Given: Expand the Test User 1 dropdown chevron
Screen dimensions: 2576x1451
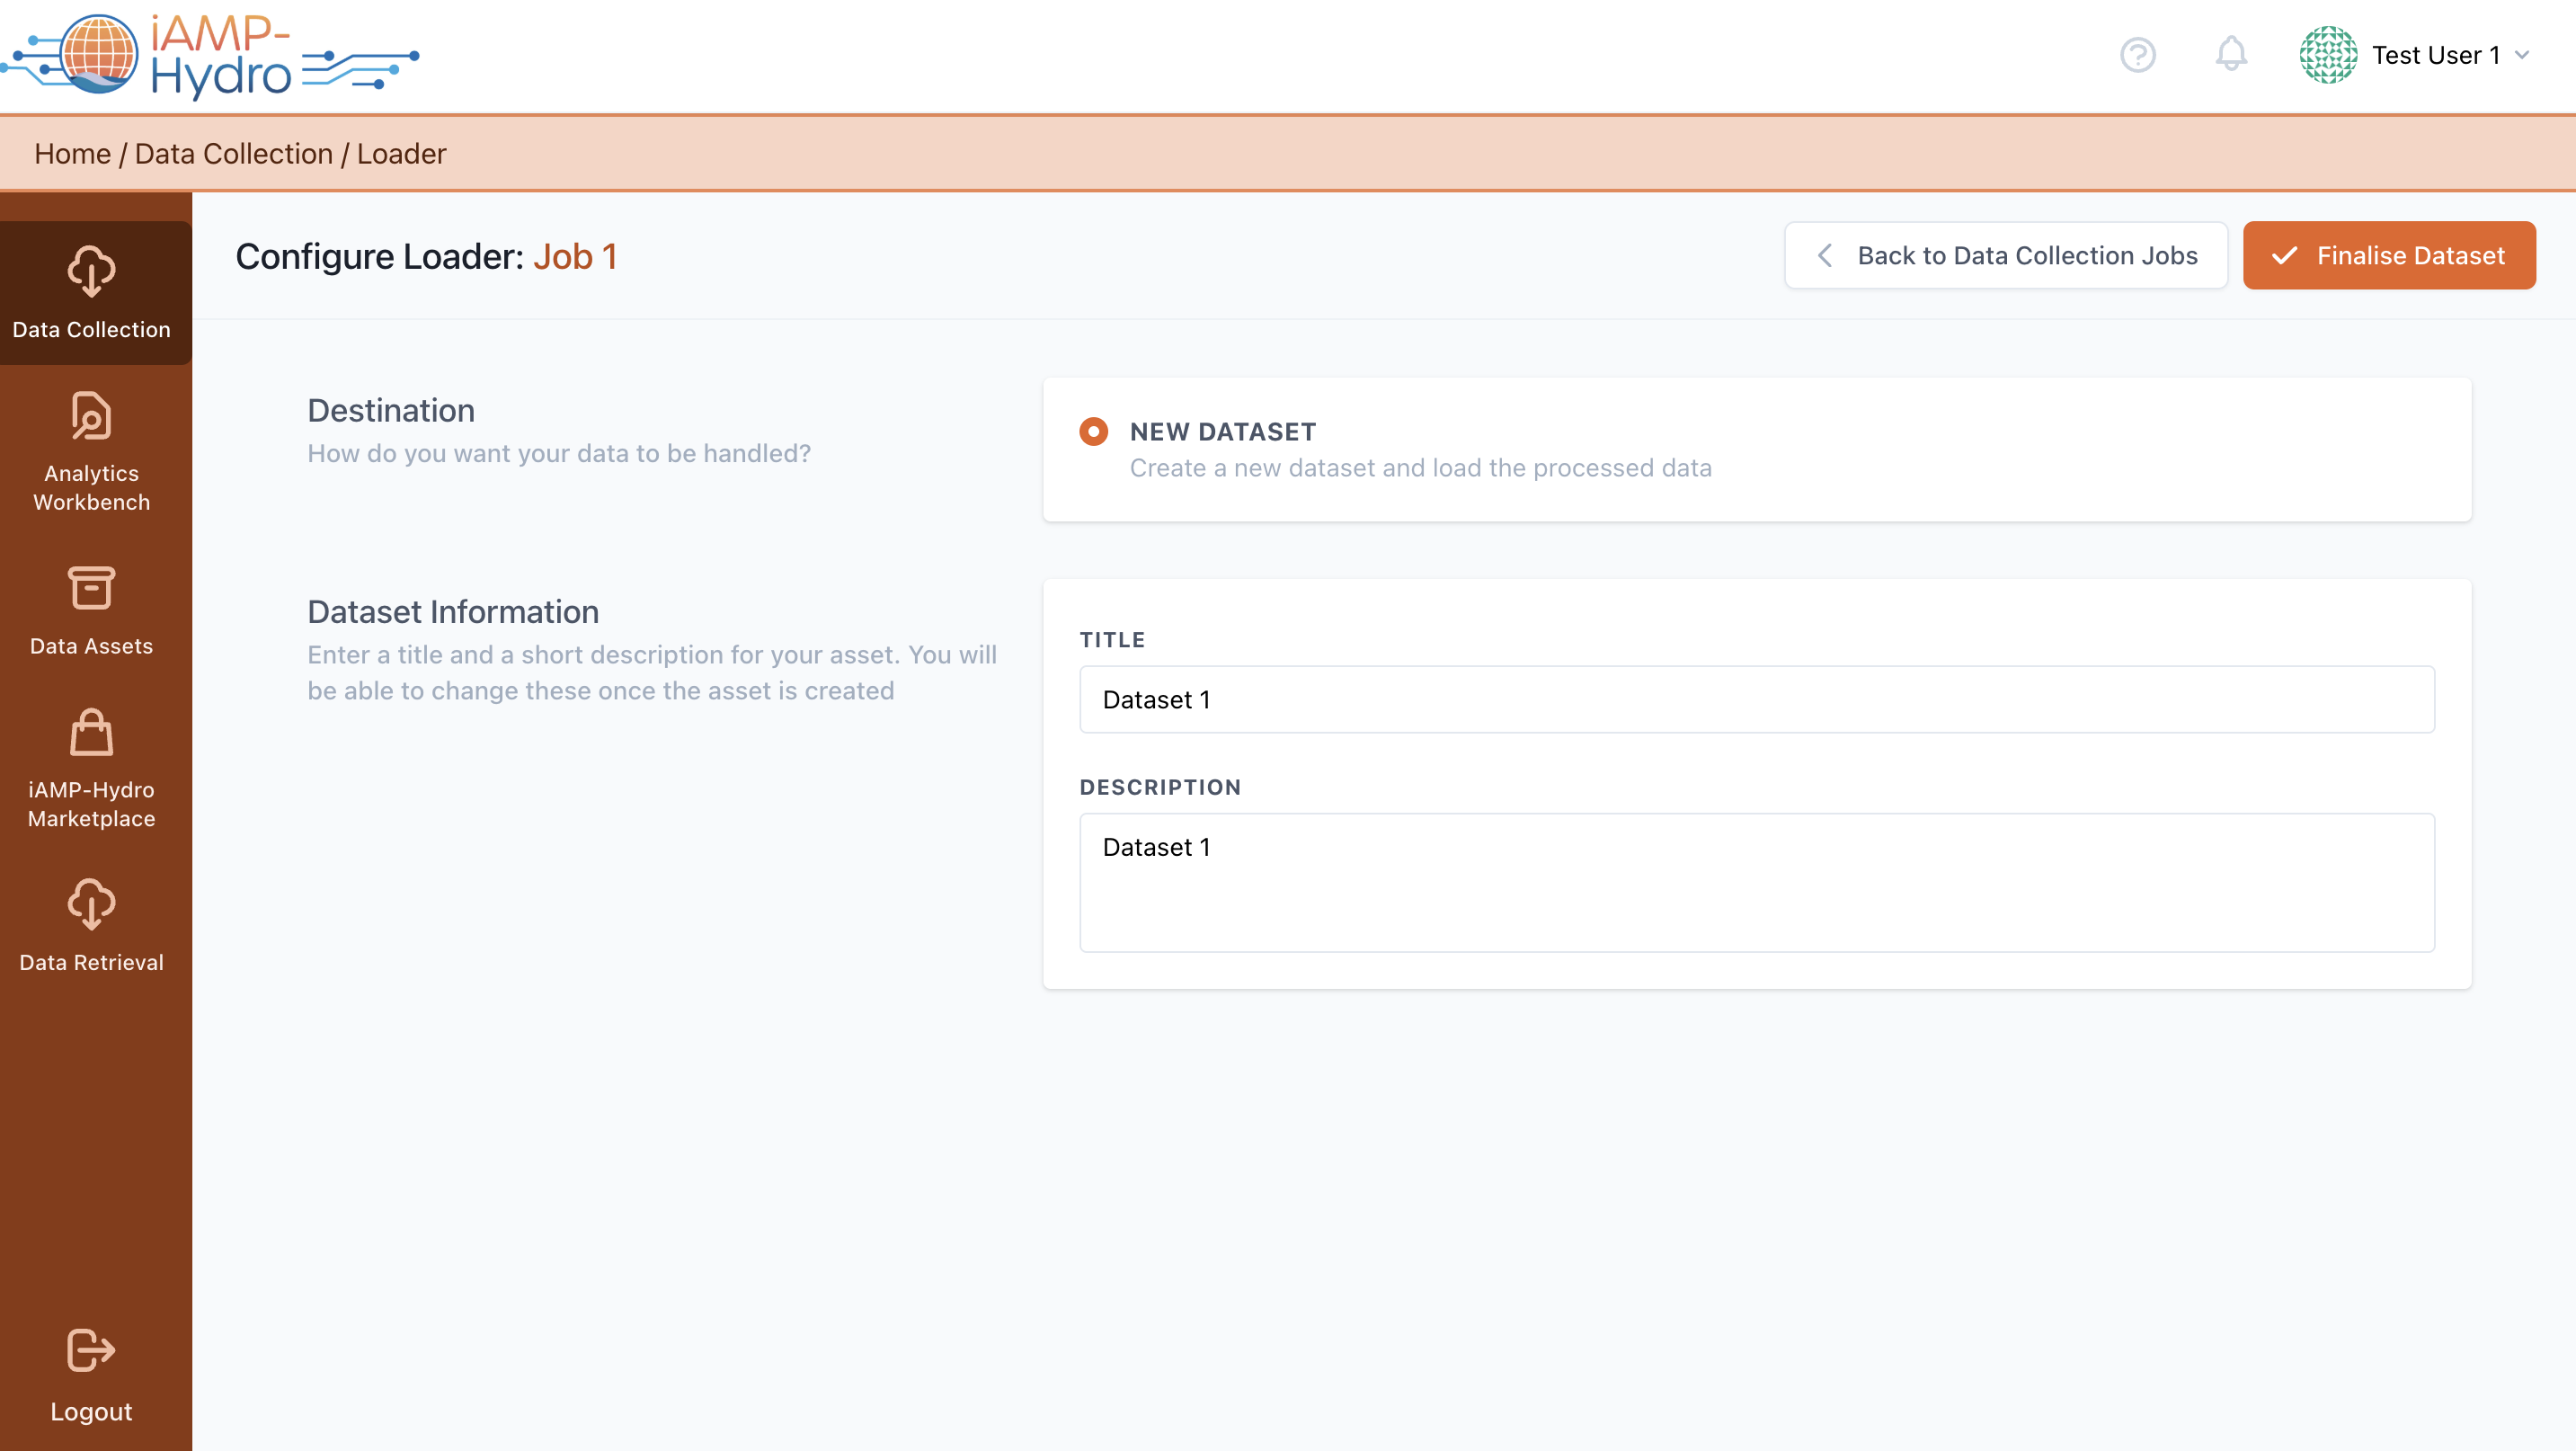Looking at the screenshot, I should click(2521, 55).
